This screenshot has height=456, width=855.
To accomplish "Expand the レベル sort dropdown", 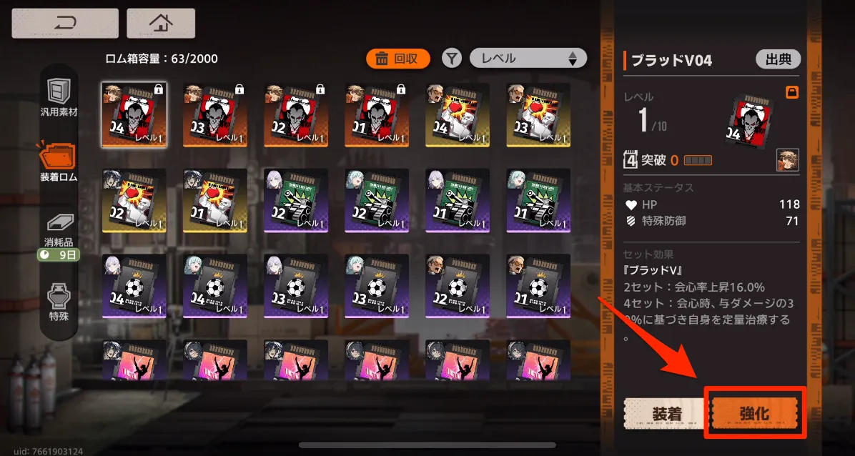I will tap(528, 59).
